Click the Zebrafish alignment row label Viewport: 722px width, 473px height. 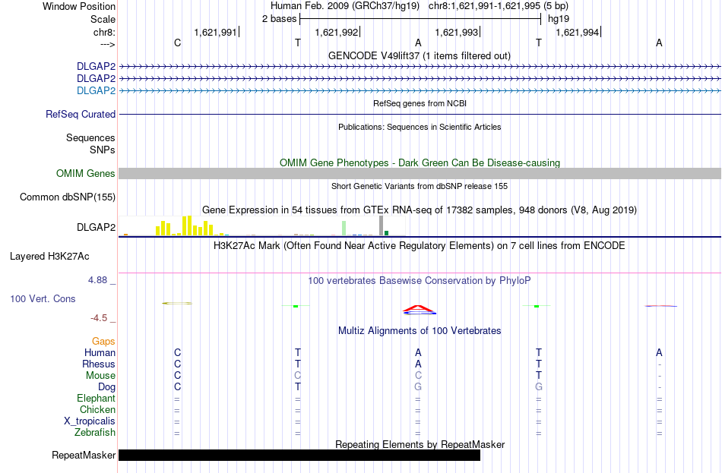95,433
